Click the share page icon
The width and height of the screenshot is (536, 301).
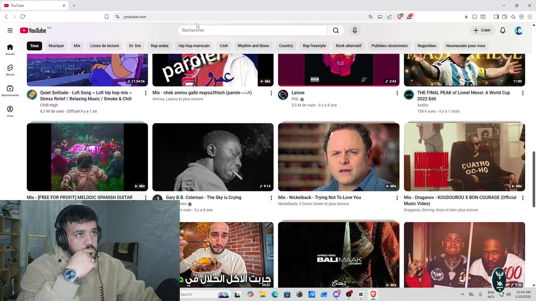click(x=389, y=17)
